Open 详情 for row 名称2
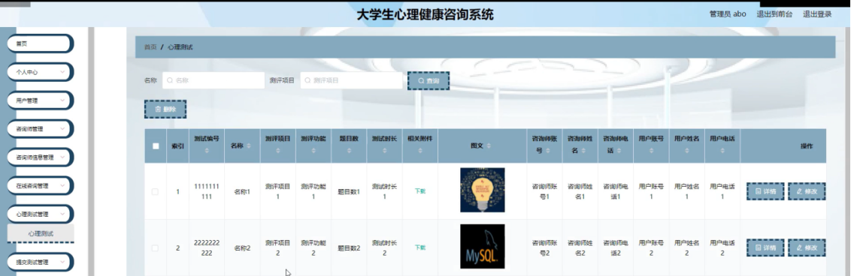851x276 pixels. (765, 247)
